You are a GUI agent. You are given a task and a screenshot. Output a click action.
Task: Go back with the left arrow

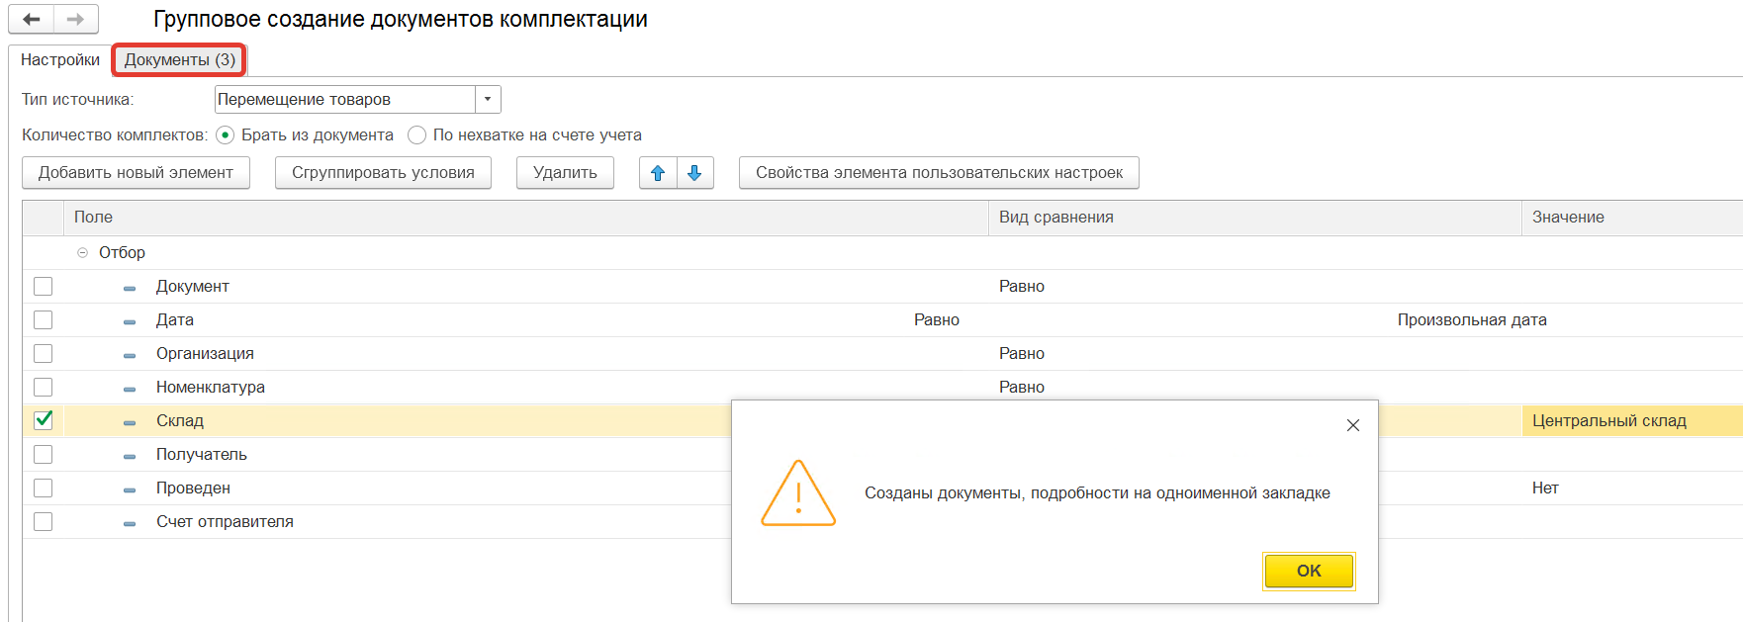(x=32, y=19)
